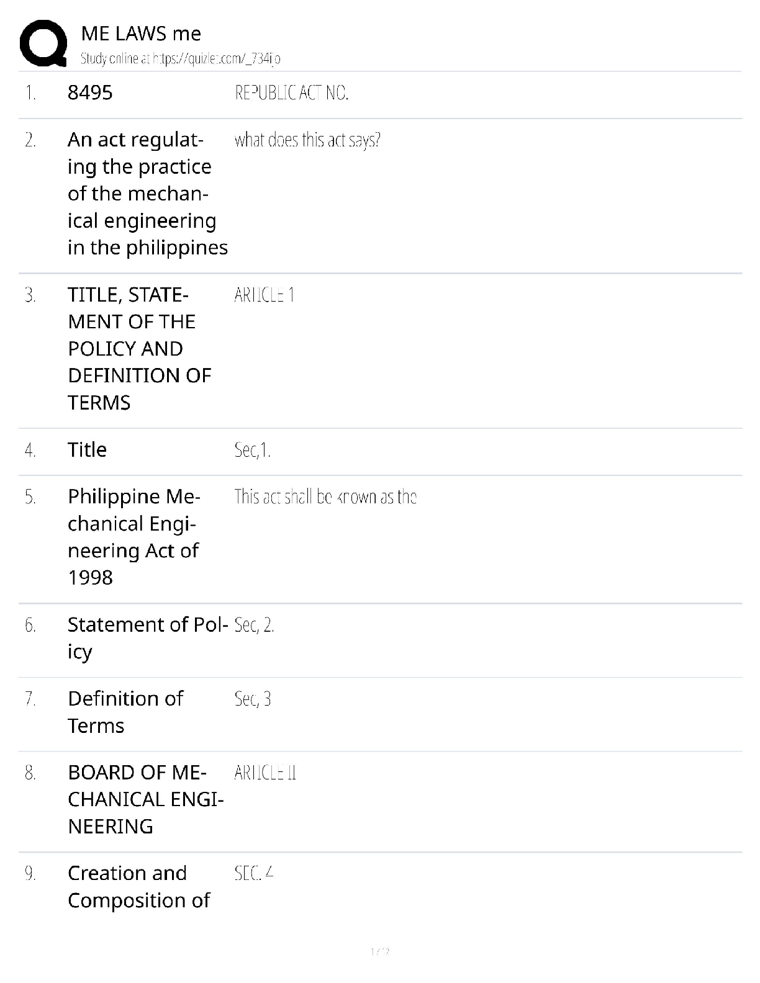Select the term '8495'

tap(90, 93)
